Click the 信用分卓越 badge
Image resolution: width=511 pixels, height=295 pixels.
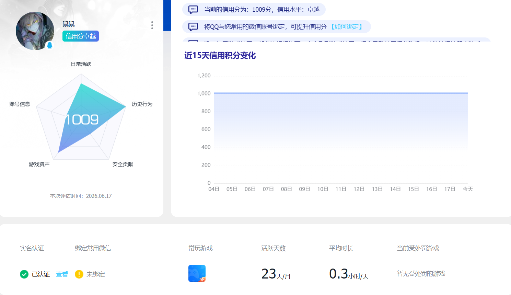pos(81,36)
